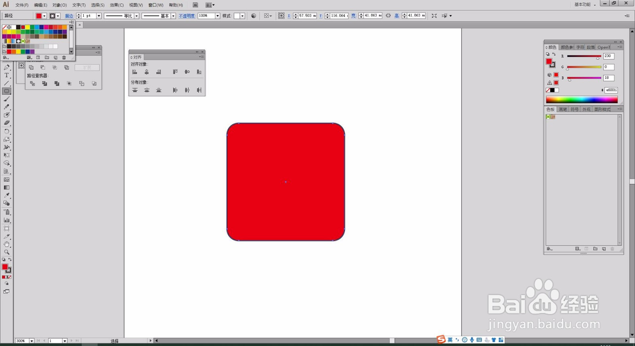Open the opacity percentage dropdown
The height and width of the screenshot is (346, 635).
pyautogui.click(x=217, y=16)
